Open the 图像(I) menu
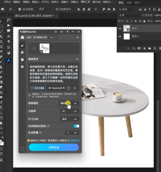161x172 pixels. click(26, 2)
